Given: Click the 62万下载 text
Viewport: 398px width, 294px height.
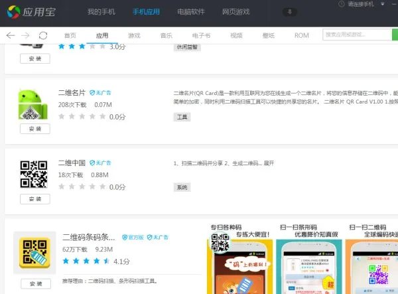Looking at the screenshot, I should coord(74,250).
